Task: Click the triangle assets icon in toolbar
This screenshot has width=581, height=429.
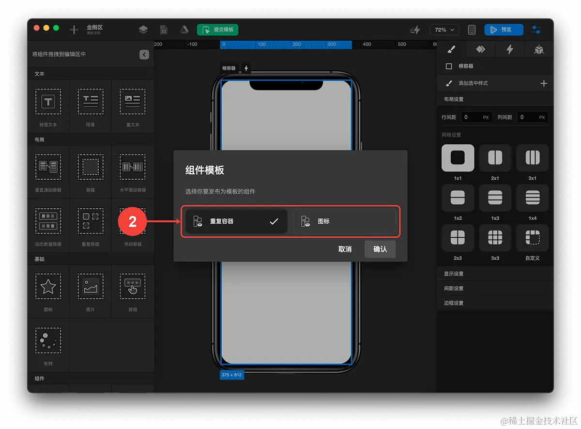Action: coord(184,30)
